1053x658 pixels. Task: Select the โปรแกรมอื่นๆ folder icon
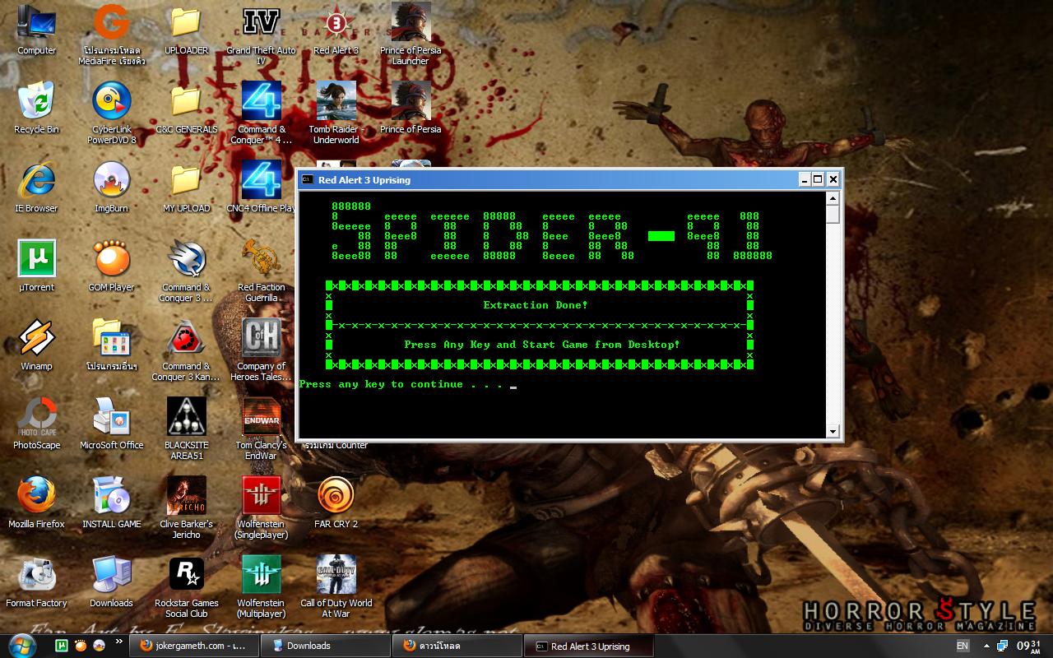pos(112,345)
